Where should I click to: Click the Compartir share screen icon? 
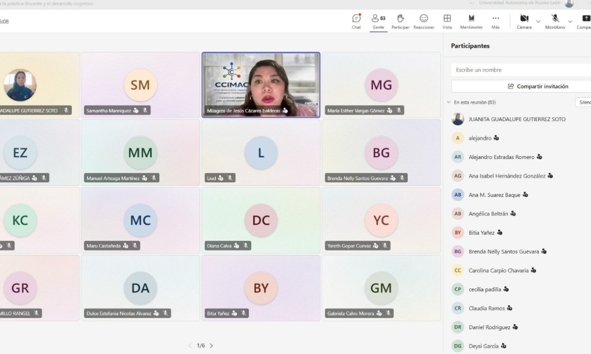[585, 18]
